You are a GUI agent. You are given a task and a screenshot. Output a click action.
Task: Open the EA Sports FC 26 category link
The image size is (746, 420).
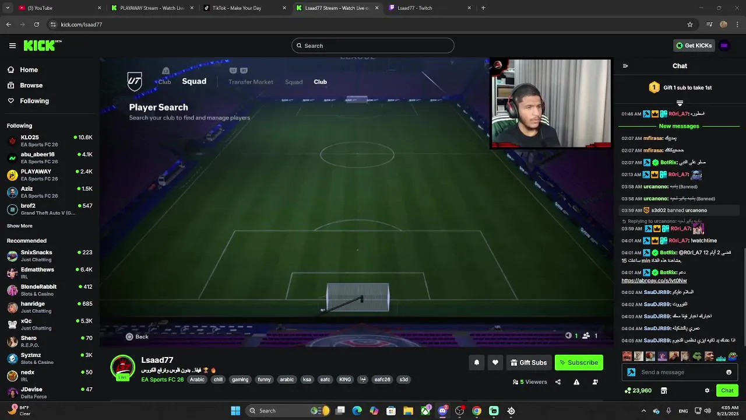[162, 379]
